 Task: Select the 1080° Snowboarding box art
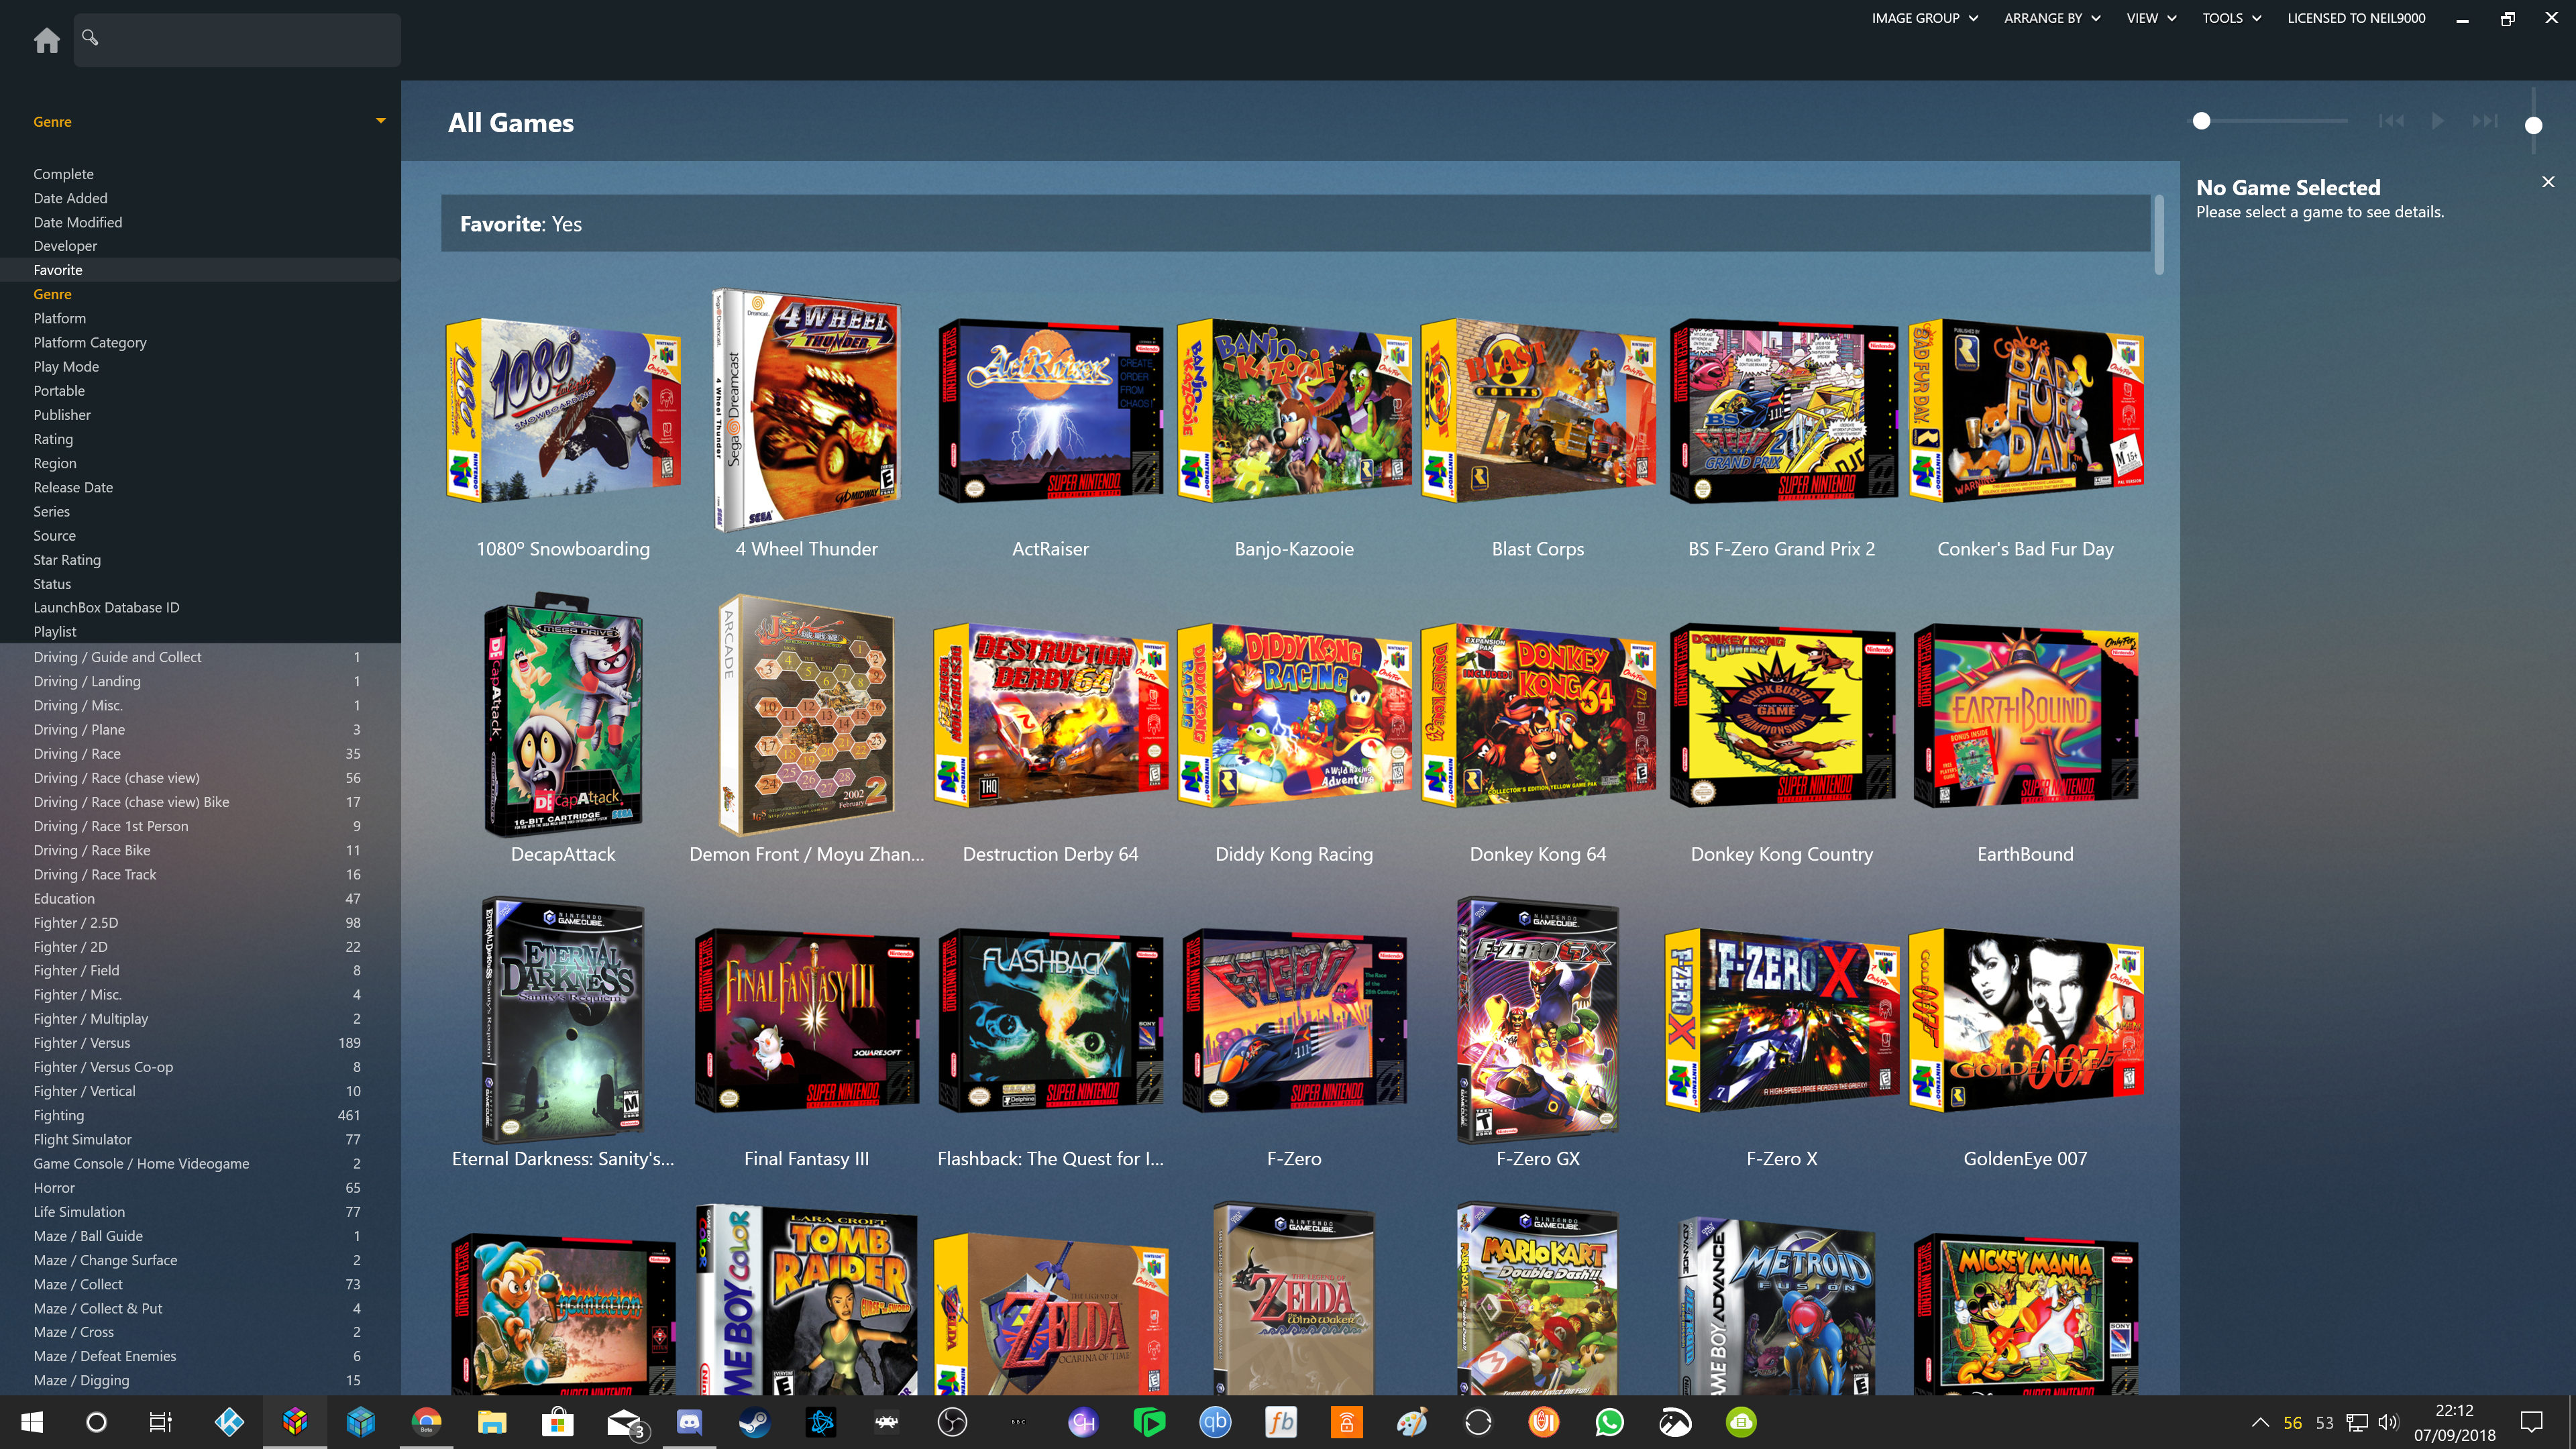pyautogui.click(x=563, y=410)
